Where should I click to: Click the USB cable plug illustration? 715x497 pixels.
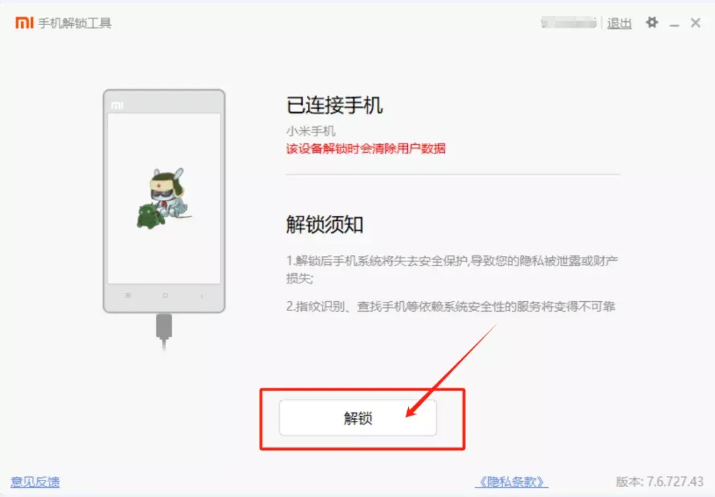click(x=164, y=330)
